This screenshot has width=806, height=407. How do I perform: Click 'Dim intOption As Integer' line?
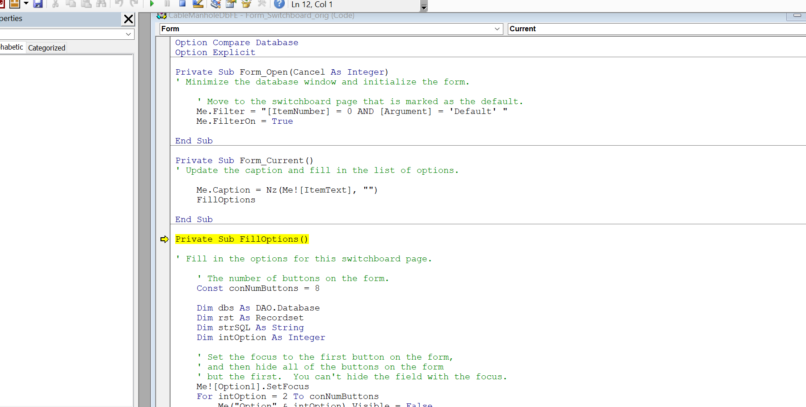pos(261,337)
